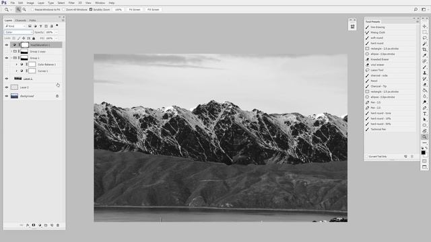Screen dimensions: 431x242
Task: Open the File menu
Action: tap(12, 3)
